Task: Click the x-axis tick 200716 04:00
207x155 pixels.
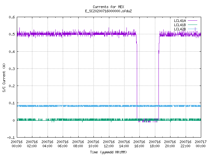Action: coord(47,144)
